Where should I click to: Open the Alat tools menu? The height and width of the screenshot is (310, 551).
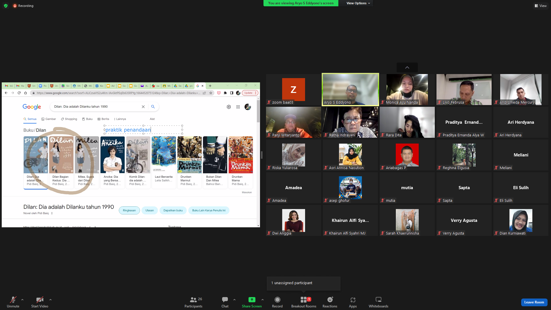point(152,119)
